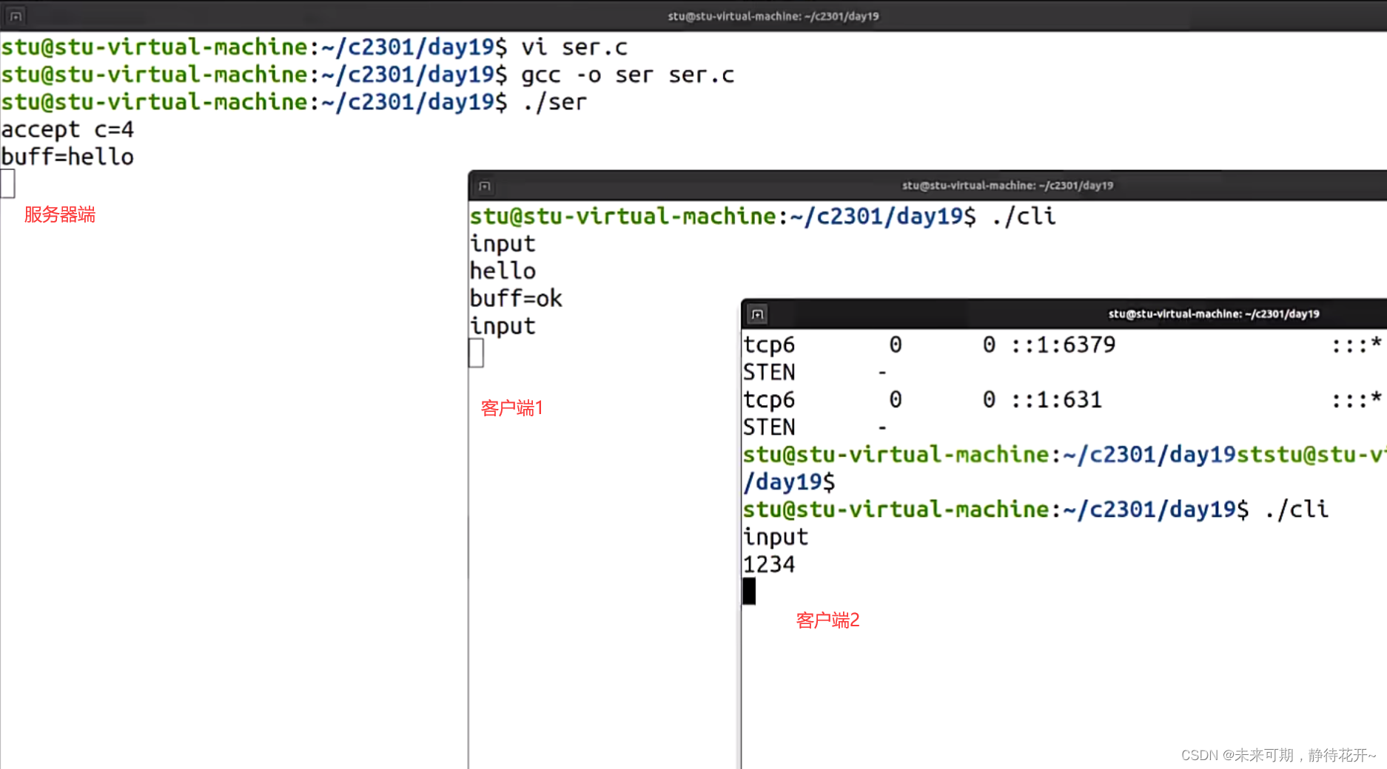Select client 2 terminal window title text
The image size is (1387, 769).
(x=1214, y=314)
